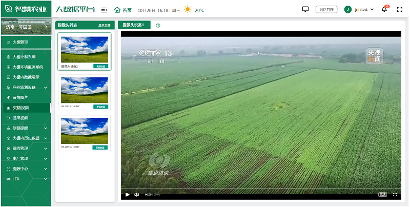This screenshot has width=410, height=207.
Task: Expand the 济南一号园区 park selector
Action: [x=26, y=27]
